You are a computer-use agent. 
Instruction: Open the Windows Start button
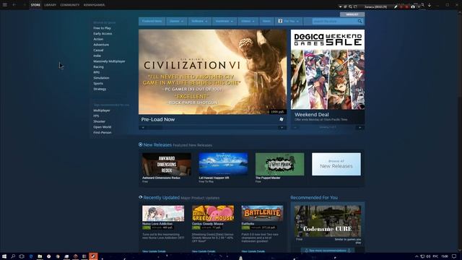(x=4, y=256)
